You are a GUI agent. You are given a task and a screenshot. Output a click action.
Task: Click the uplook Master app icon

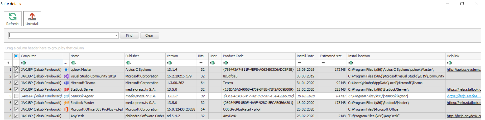(66, 69)
